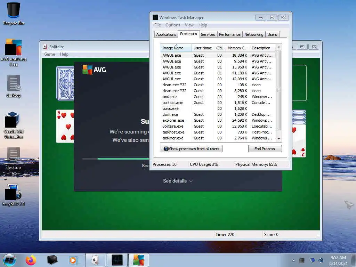Launch Firefox from the taskbar
This screenshot has height=267, width=356.
click(31, 260)
